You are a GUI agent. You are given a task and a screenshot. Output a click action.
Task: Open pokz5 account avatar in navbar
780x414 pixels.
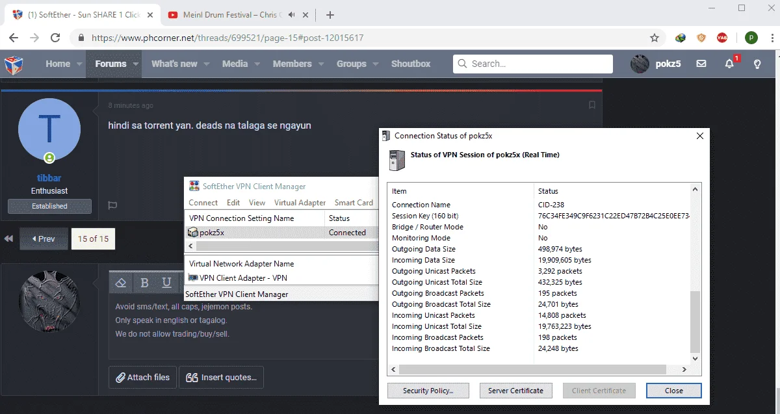tap(640, 64)
